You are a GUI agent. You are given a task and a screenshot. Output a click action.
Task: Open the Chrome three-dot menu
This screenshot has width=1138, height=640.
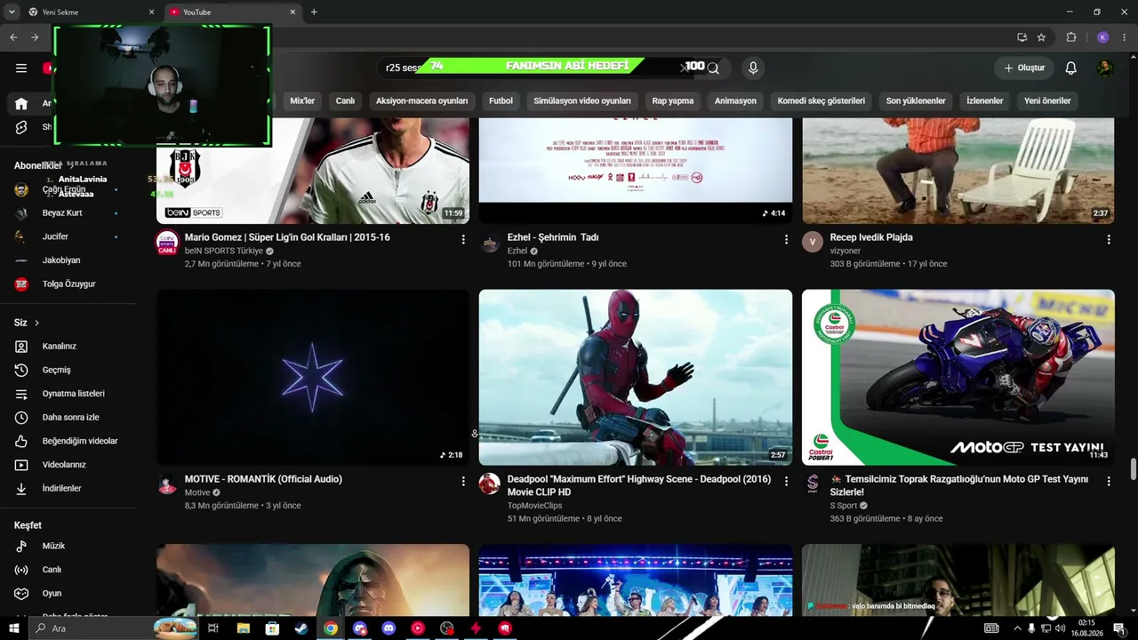(x=1124, y=37)
